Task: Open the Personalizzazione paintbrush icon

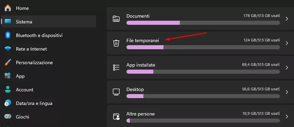Action: point(8,62)
